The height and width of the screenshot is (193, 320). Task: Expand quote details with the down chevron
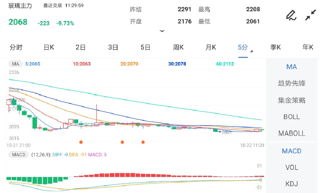(x=162, y=31)
